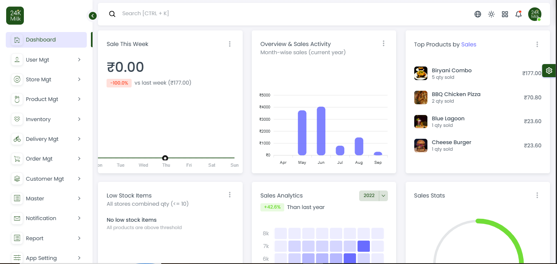The image size is (557, 264).
Task: Expand the User Mgt chevron
Action: [x=79, y=60]
